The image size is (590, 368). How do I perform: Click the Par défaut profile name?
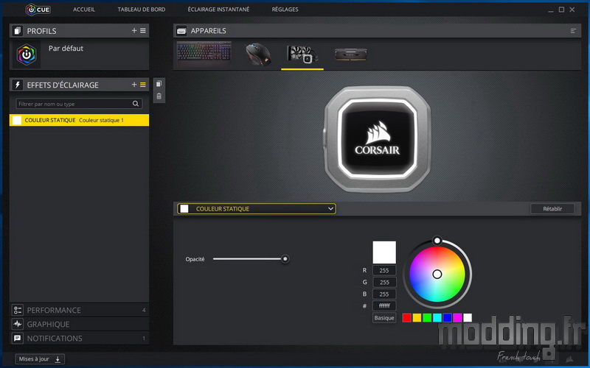coord(66,48)
